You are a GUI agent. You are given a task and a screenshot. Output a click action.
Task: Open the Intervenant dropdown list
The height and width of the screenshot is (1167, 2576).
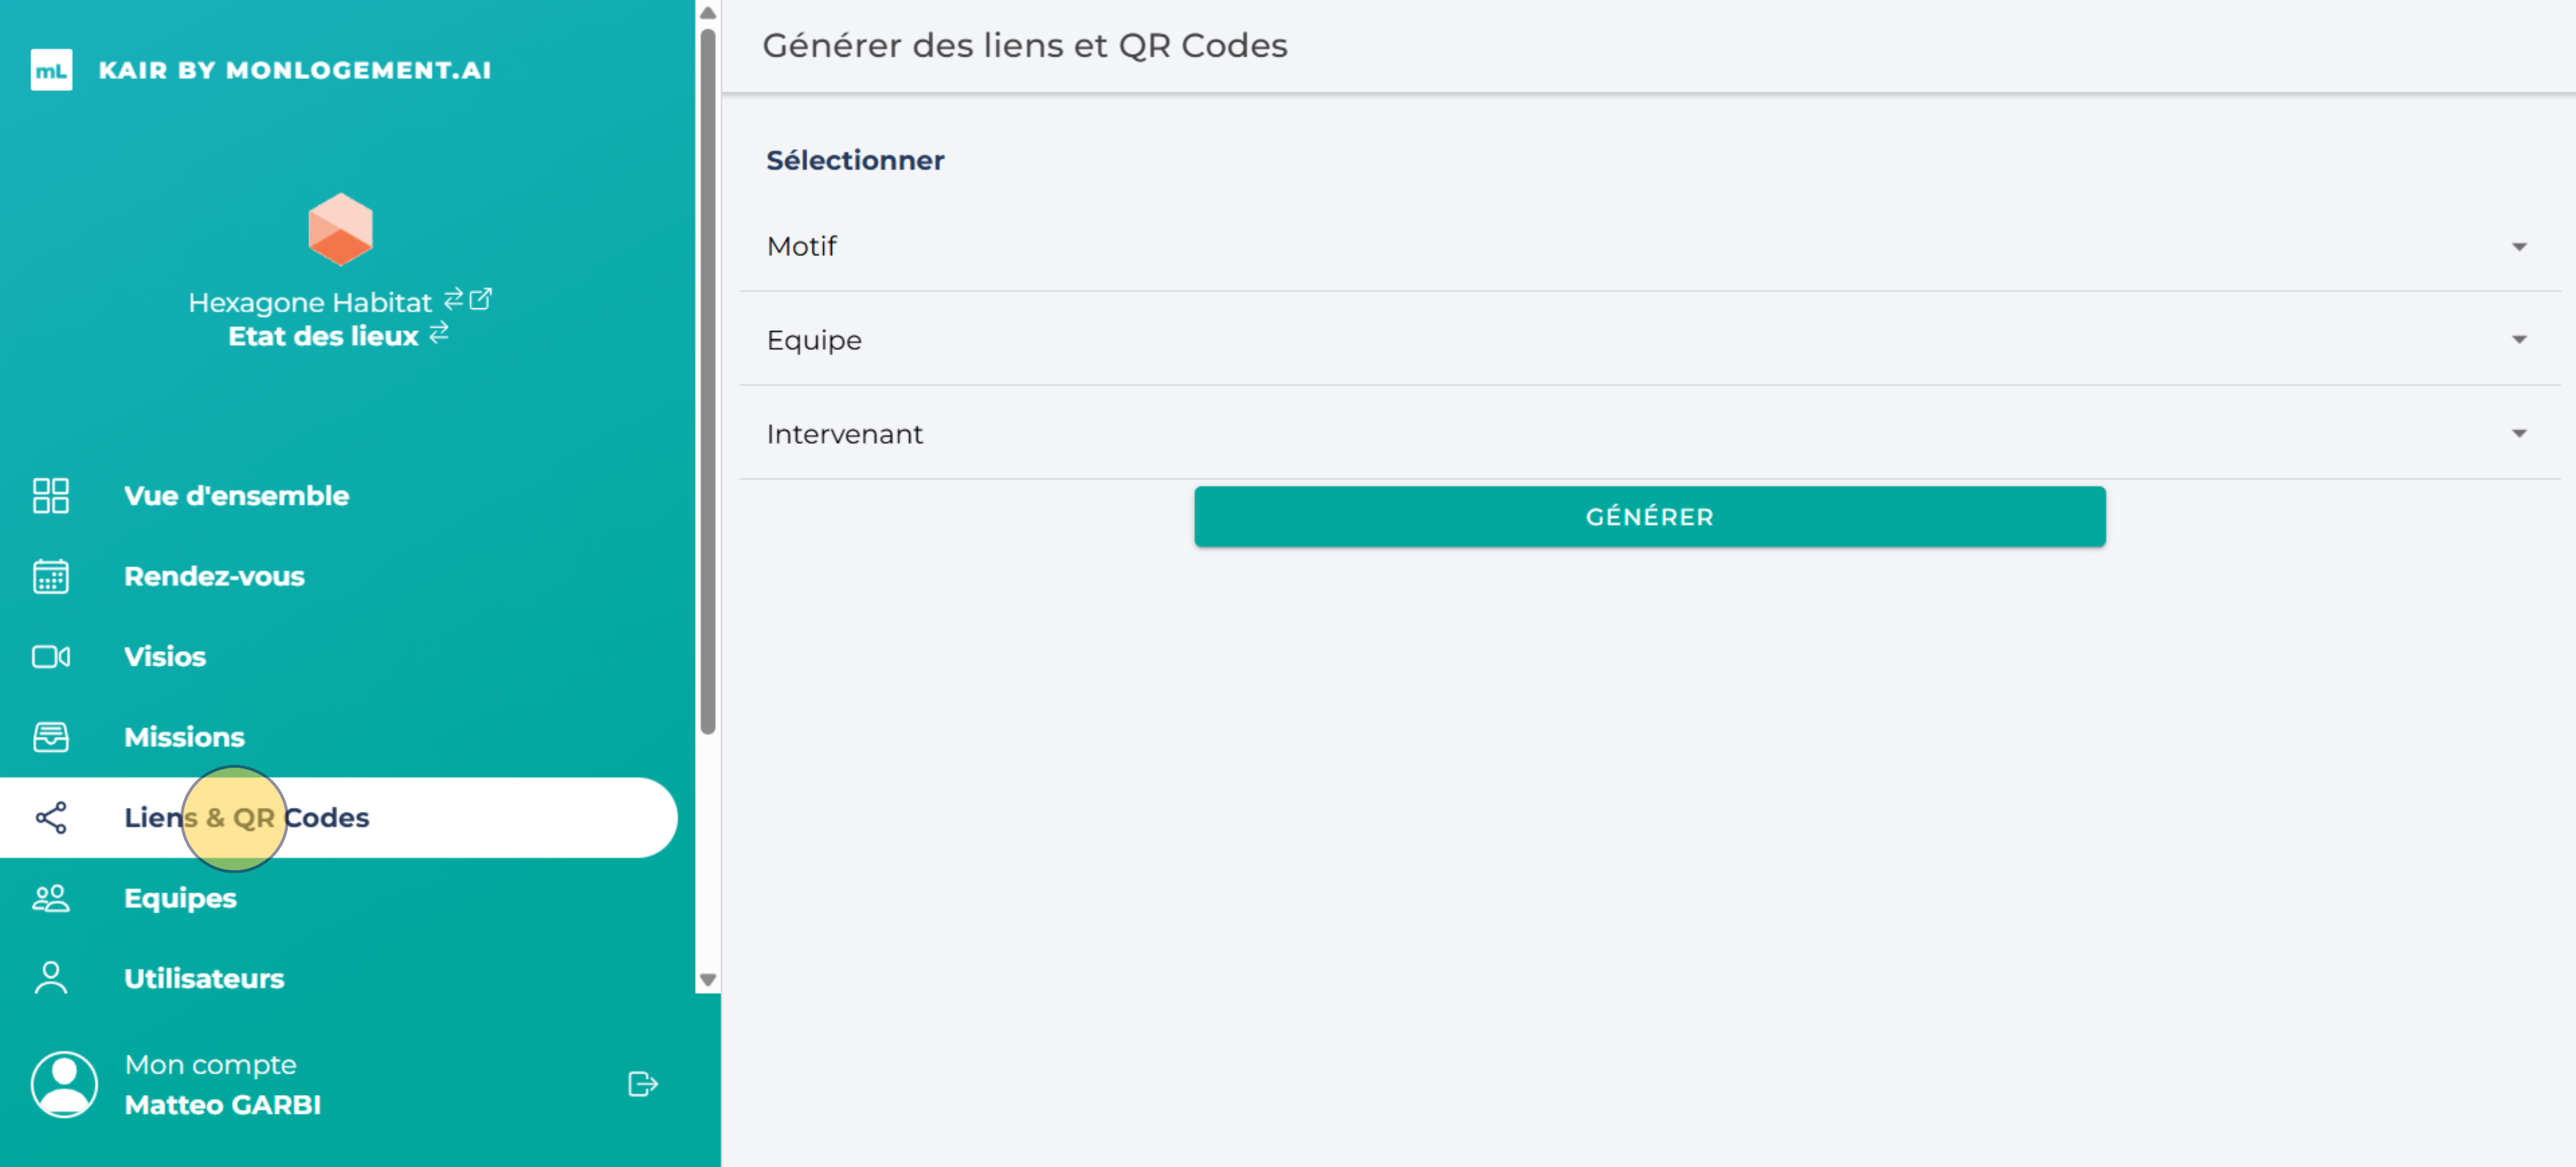point(1648,434)
